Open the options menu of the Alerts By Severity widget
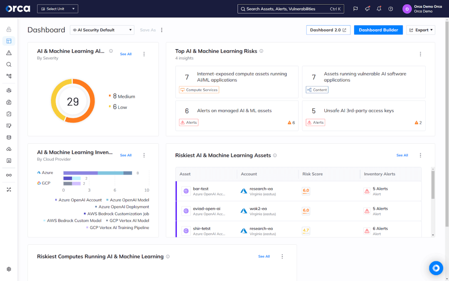Image resolution: width=449 pixels, height=281 pixels. [x=144, y=54]
